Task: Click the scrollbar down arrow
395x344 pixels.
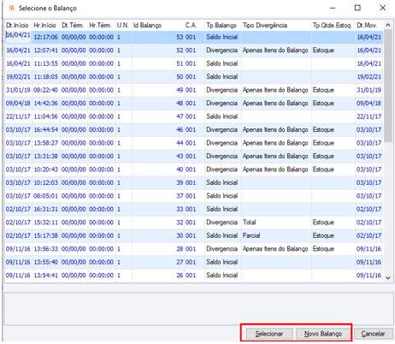Action: pyautogui.click(x=388, y=277)
